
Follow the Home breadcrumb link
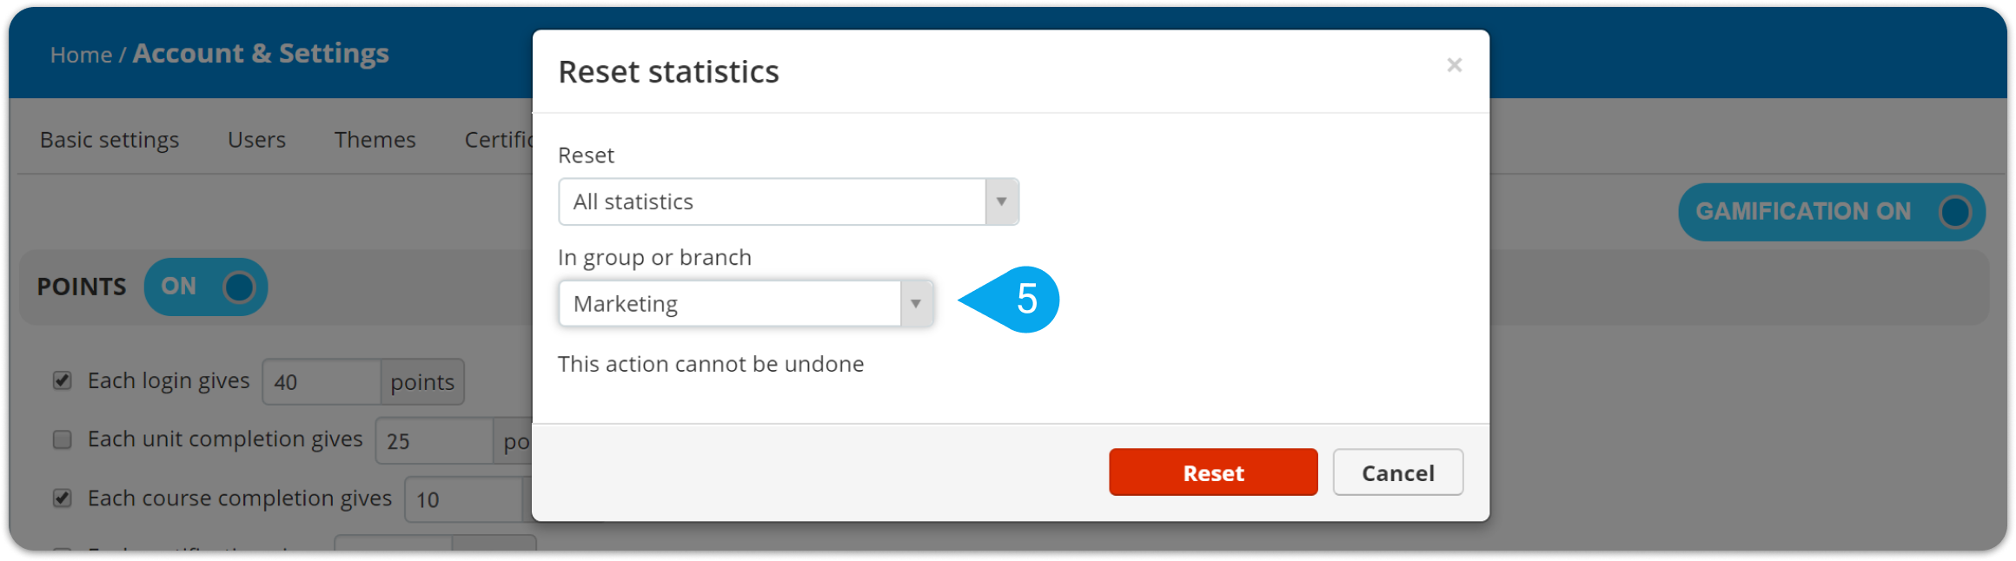(x=81, y=55)
